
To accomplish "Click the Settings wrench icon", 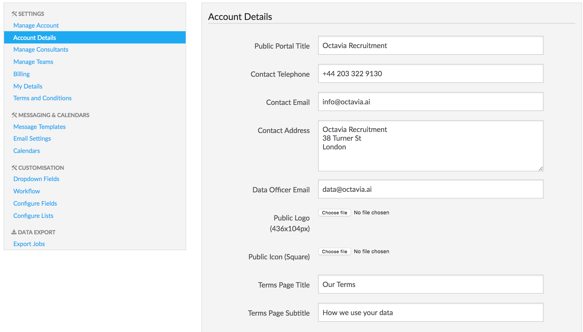I will coord(14,14).
